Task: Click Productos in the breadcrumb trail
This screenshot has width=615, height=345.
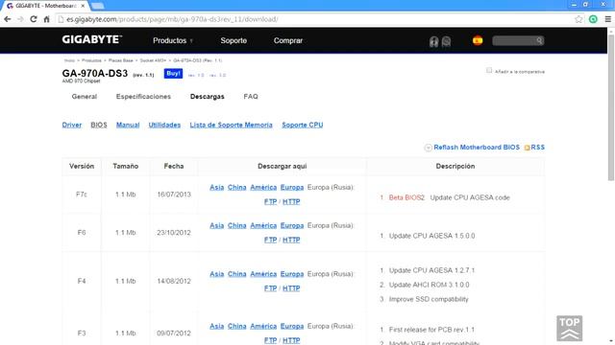Action: point(91,60)
